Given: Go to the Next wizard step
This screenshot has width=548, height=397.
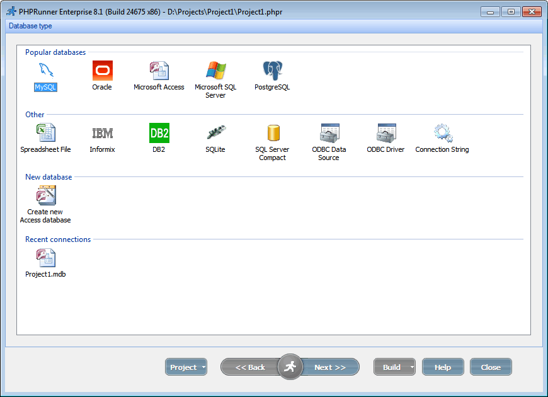Looking at the screenshot, I should 330,367.
